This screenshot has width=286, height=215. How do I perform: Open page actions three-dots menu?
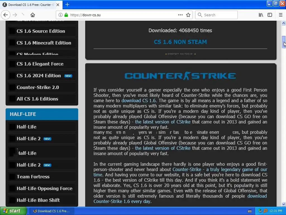pyautogui.click(x=180, y=15)
